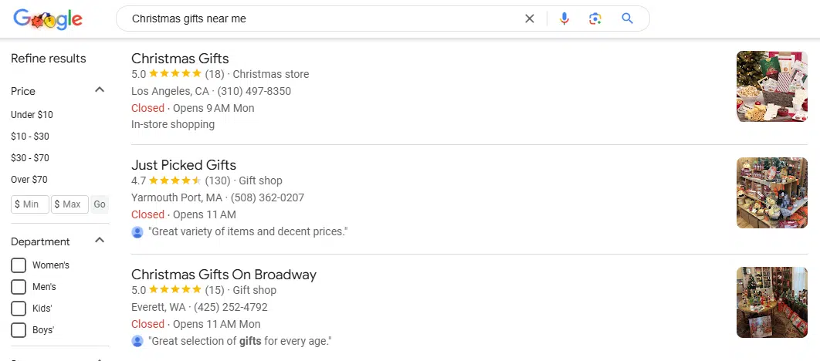This screenshot has height=361, width=820.
Task: Click the blue search magnifier icon
Action: [627, 19]
